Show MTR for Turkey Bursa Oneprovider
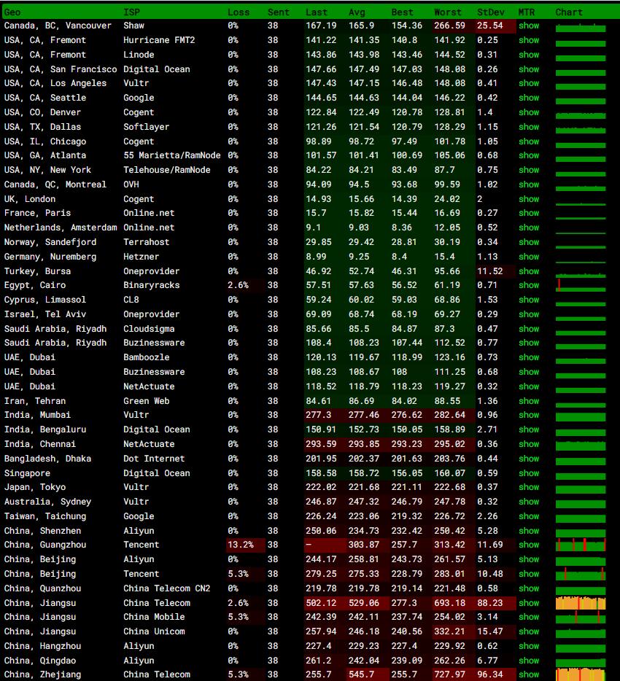This screenshot has height=681, width=620. point(529,271)
